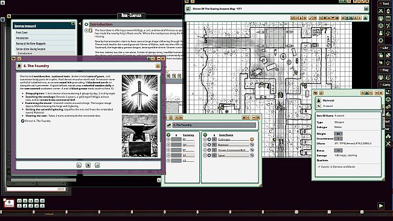
Task: Click the first map toolbar grid icon
Action: pos(292,18)
